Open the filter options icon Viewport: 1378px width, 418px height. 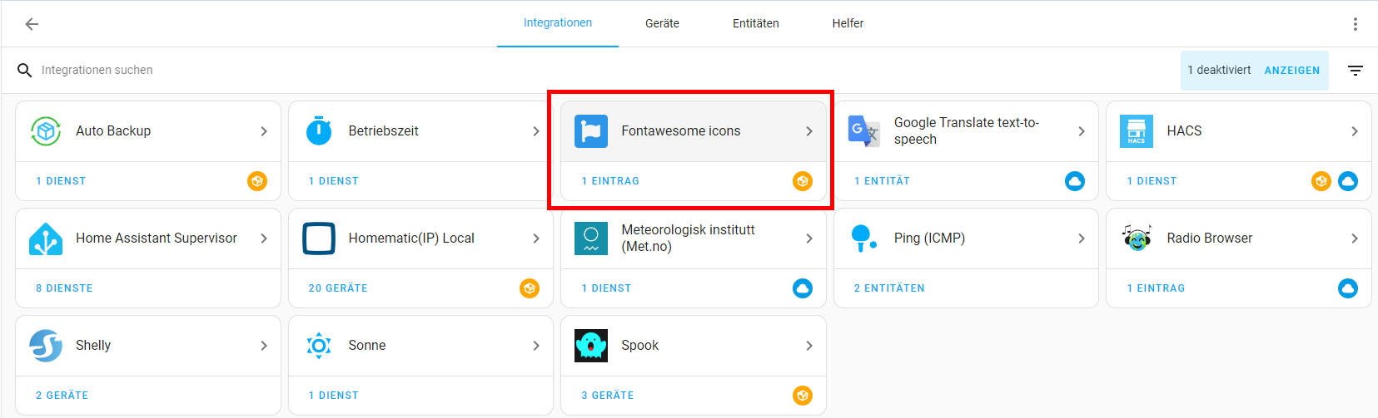[x=1355, y=71]
